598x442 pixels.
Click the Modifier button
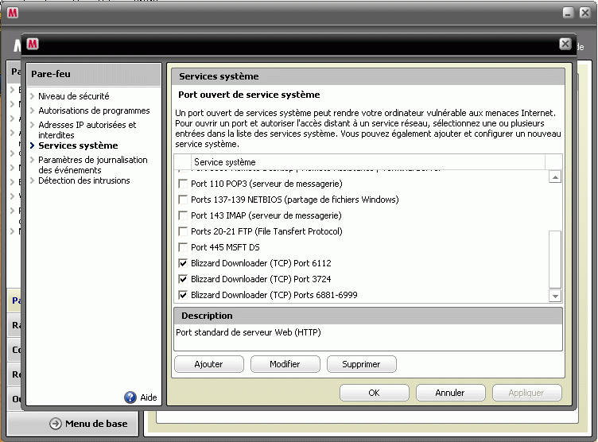pos(285,364)
